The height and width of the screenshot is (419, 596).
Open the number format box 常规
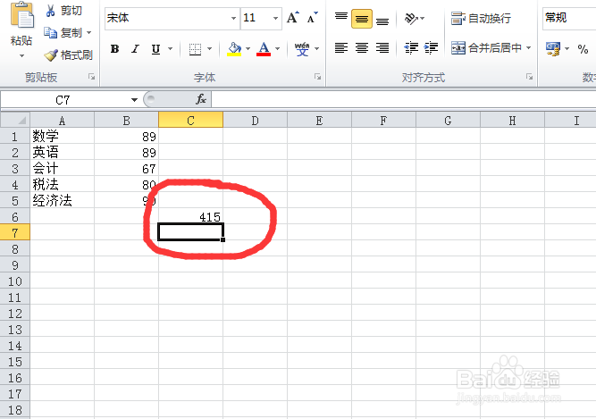[569, 18]
